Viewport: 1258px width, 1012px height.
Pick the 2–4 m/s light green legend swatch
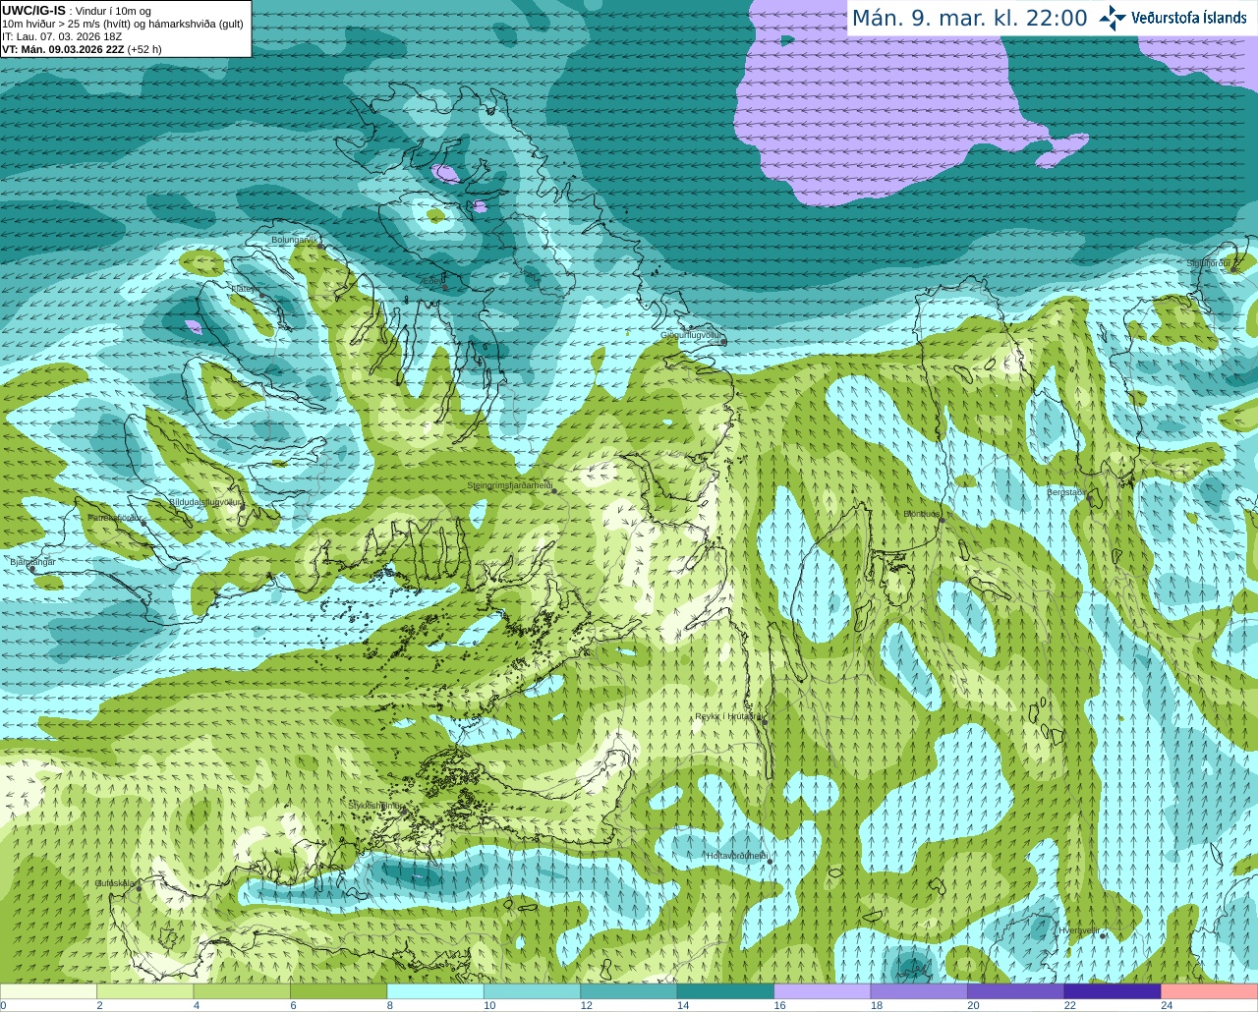click(x=145, y=991)
